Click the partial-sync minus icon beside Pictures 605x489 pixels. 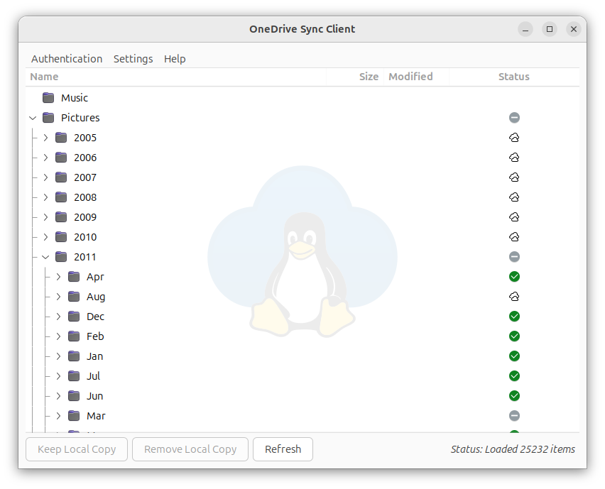coord(514,118)
